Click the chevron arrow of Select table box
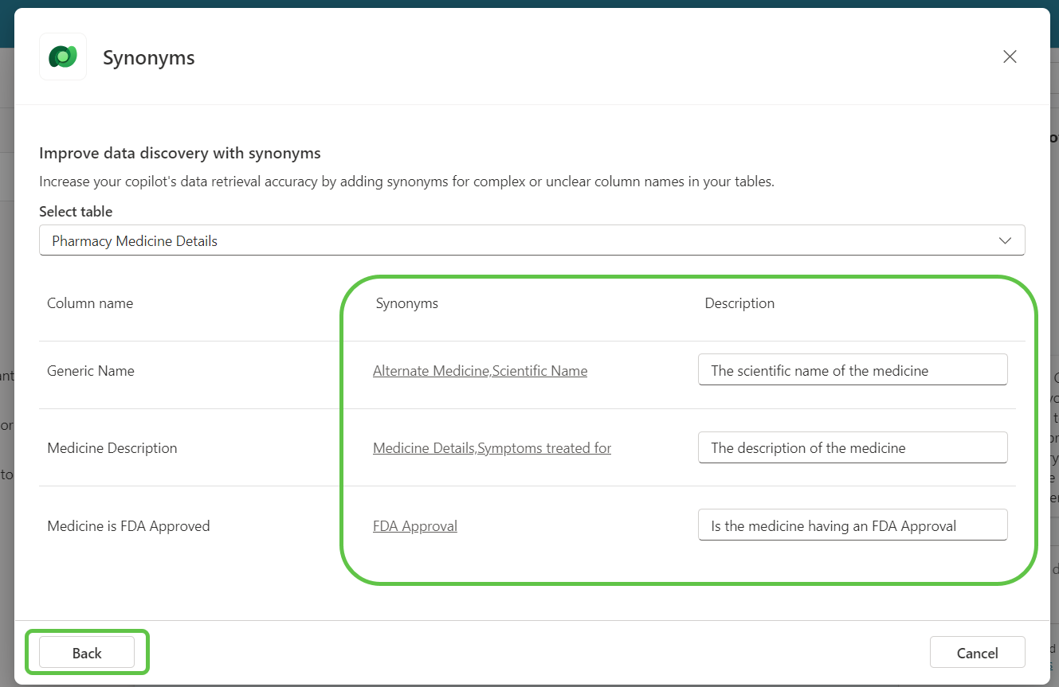The width and height of the screenshot is (1059, 687). 1005,240
